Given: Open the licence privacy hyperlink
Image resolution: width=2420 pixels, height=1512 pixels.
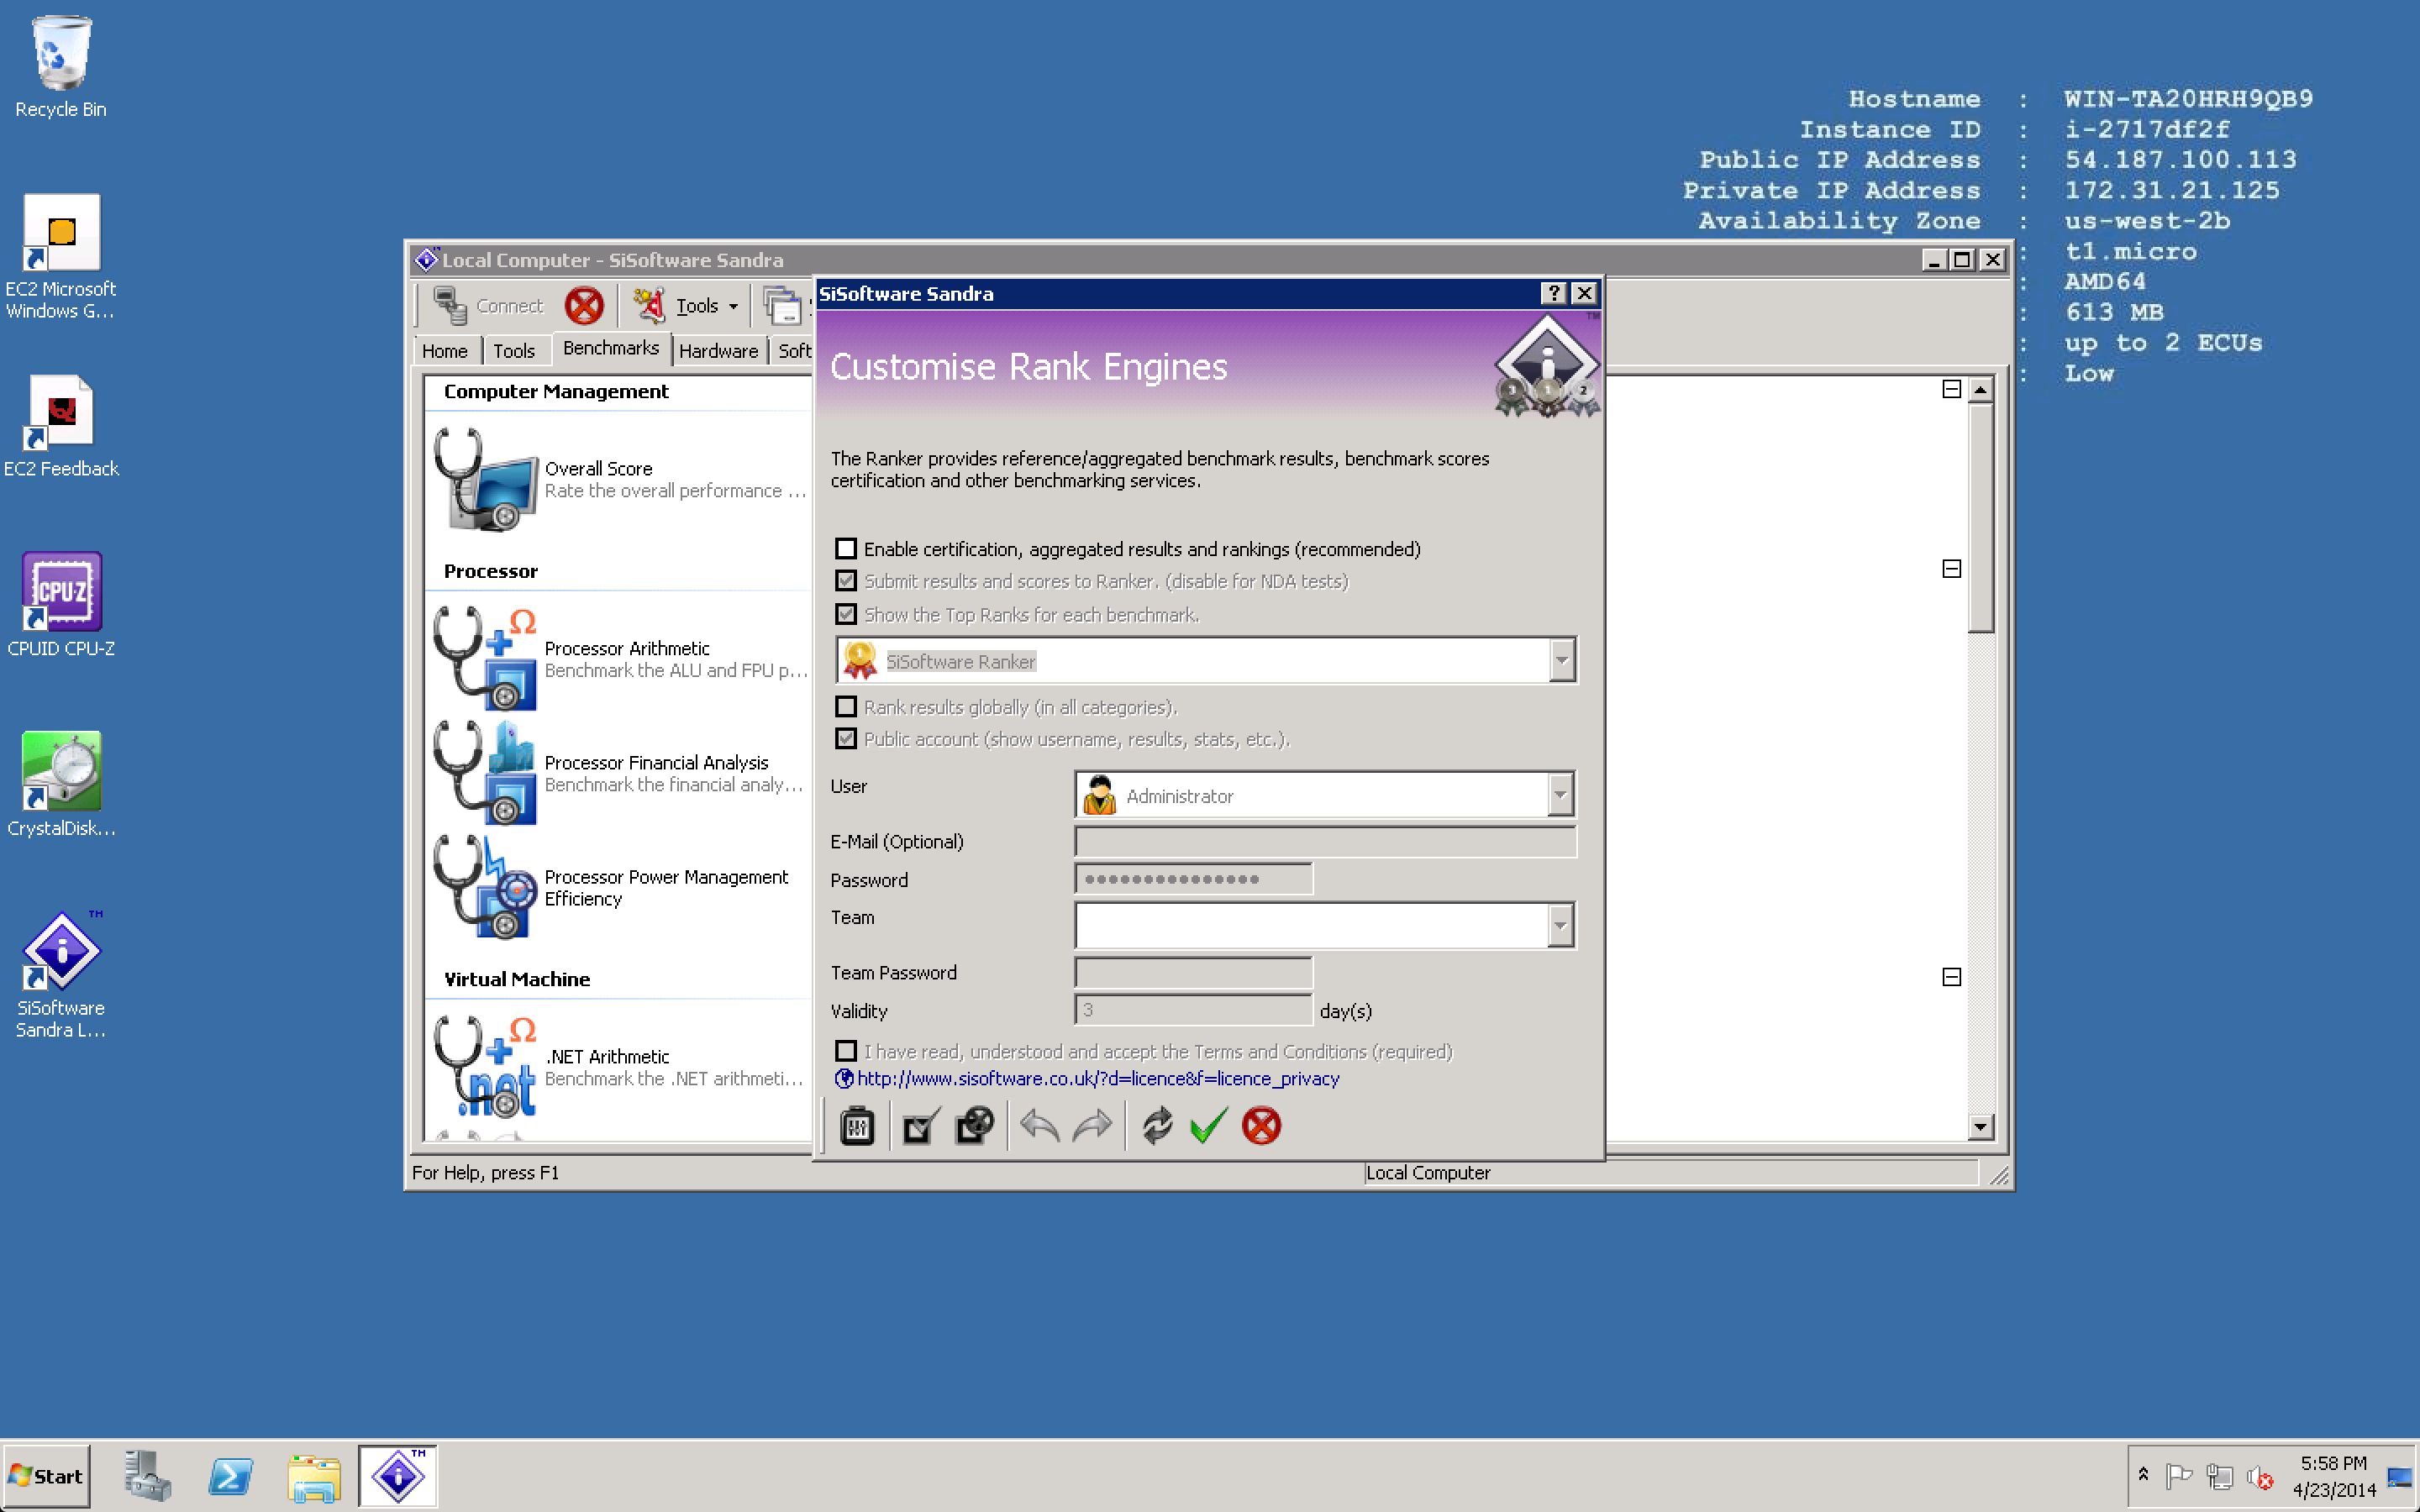Looking at the screenshot, I should (1097, 1079).
